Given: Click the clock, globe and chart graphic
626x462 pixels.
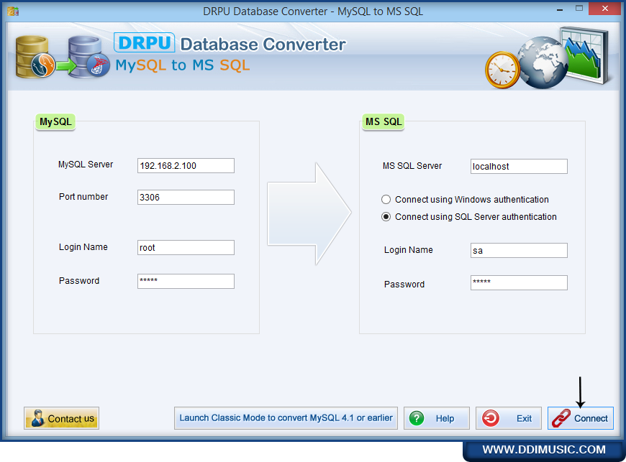Looking at the screenshot, I should click(x=548, y=58).
